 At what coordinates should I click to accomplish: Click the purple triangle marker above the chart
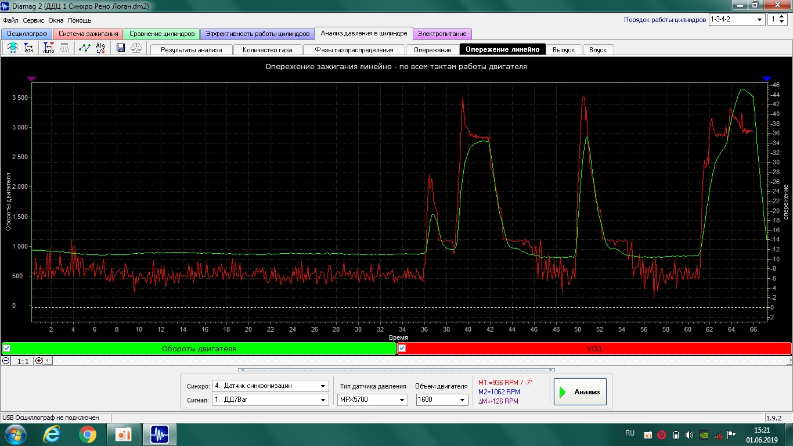point(31,78)
